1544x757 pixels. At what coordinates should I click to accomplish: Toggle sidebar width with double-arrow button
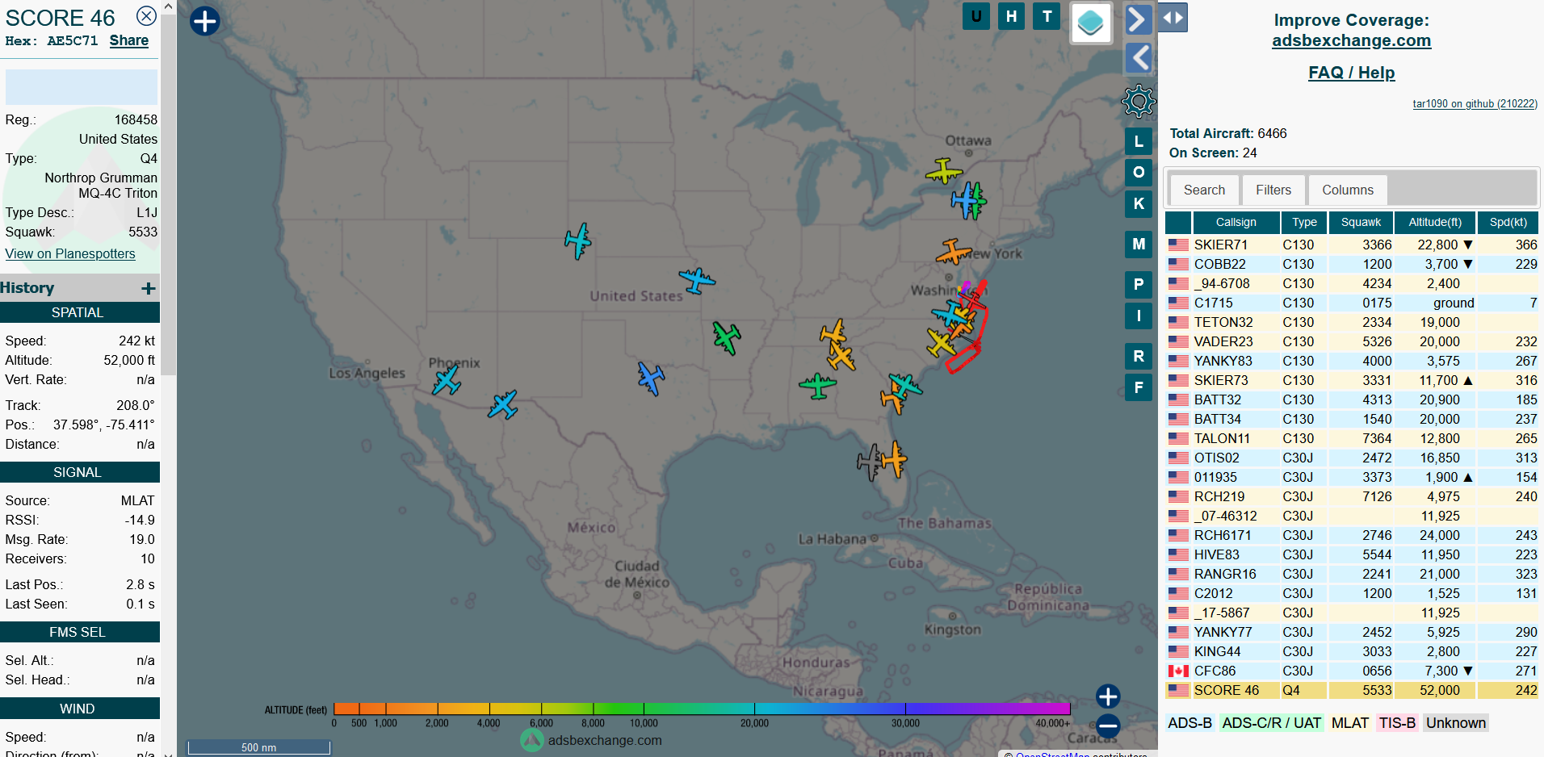[1173, 18]
